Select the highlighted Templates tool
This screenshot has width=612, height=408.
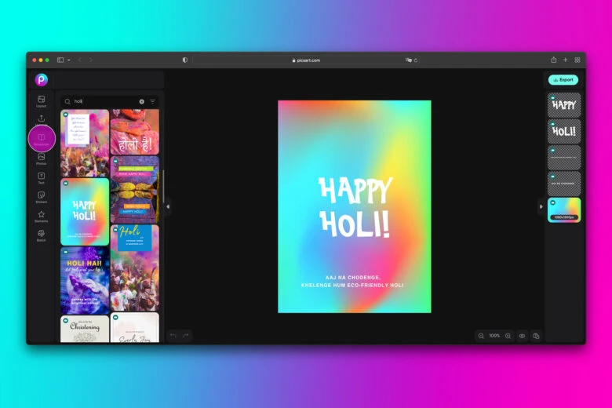(42, 139)
